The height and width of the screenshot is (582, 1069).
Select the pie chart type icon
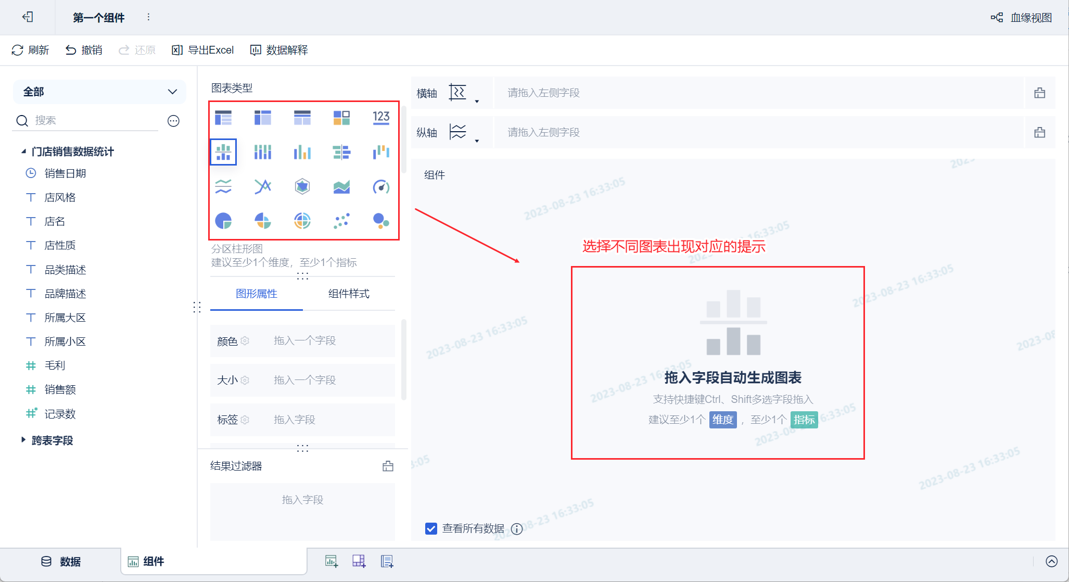223,221
